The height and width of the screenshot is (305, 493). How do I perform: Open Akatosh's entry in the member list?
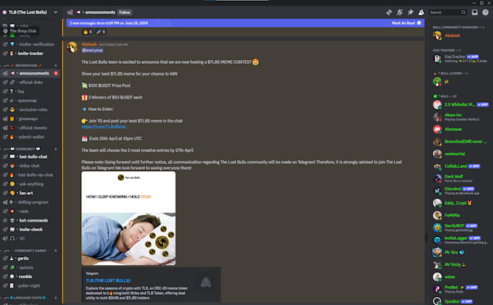coord(460,35)
